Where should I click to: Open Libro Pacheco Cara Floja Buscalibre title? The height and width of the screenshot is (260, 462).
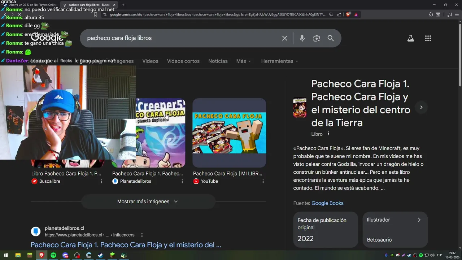(66, 173)
